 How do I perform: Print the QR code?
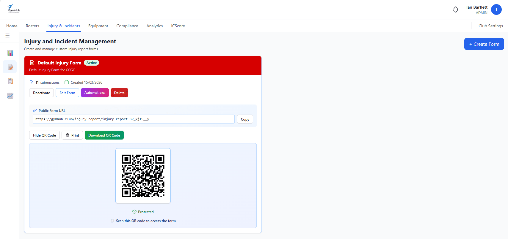[72, 135]
